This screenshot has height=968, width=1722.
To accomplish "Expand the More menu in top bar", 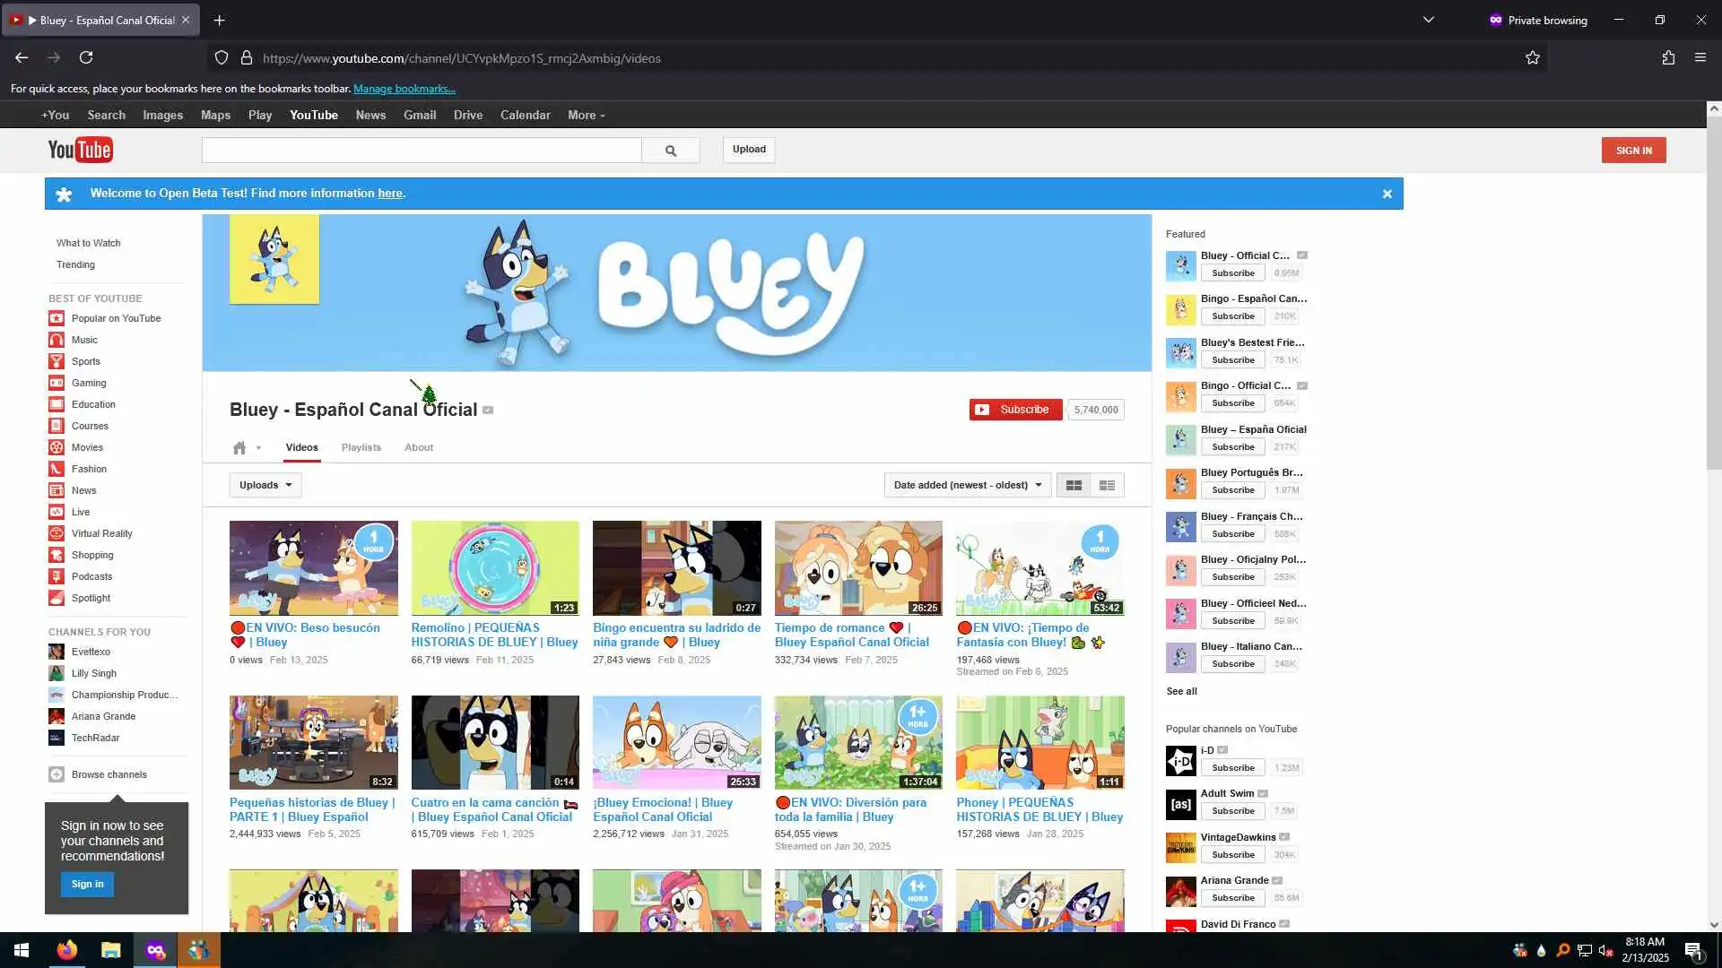I will (586, 115).
